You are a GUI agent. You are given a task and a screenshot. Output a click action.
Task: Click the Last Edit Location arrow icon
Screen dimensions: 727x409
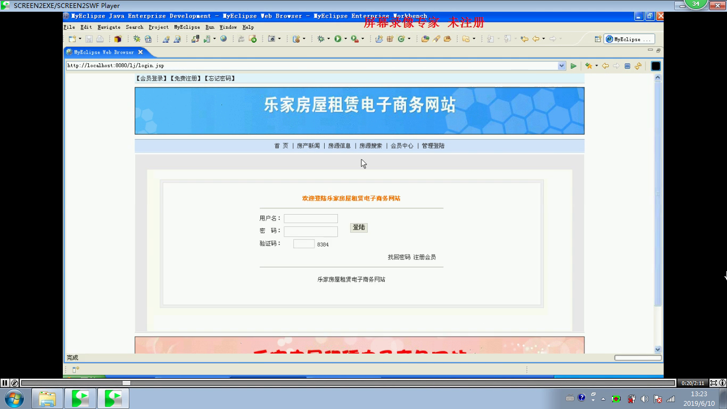(x=524, y=39)
